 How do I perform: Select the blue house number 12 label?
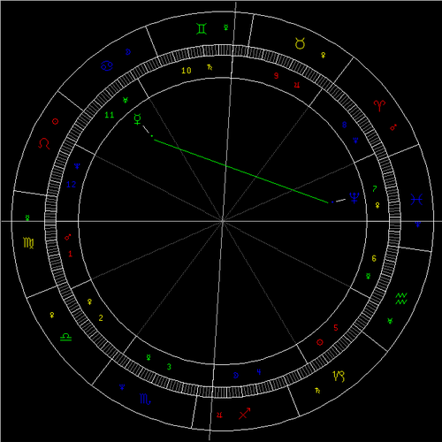coord(72,185)
